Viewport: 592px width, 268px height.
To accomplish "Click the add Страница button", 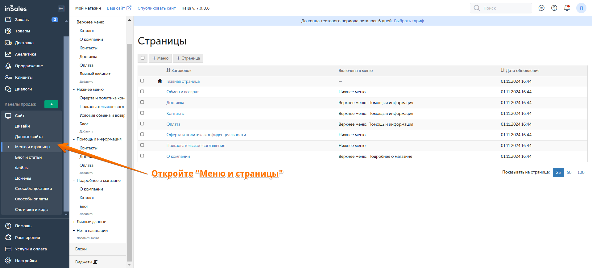I will 188,58.
